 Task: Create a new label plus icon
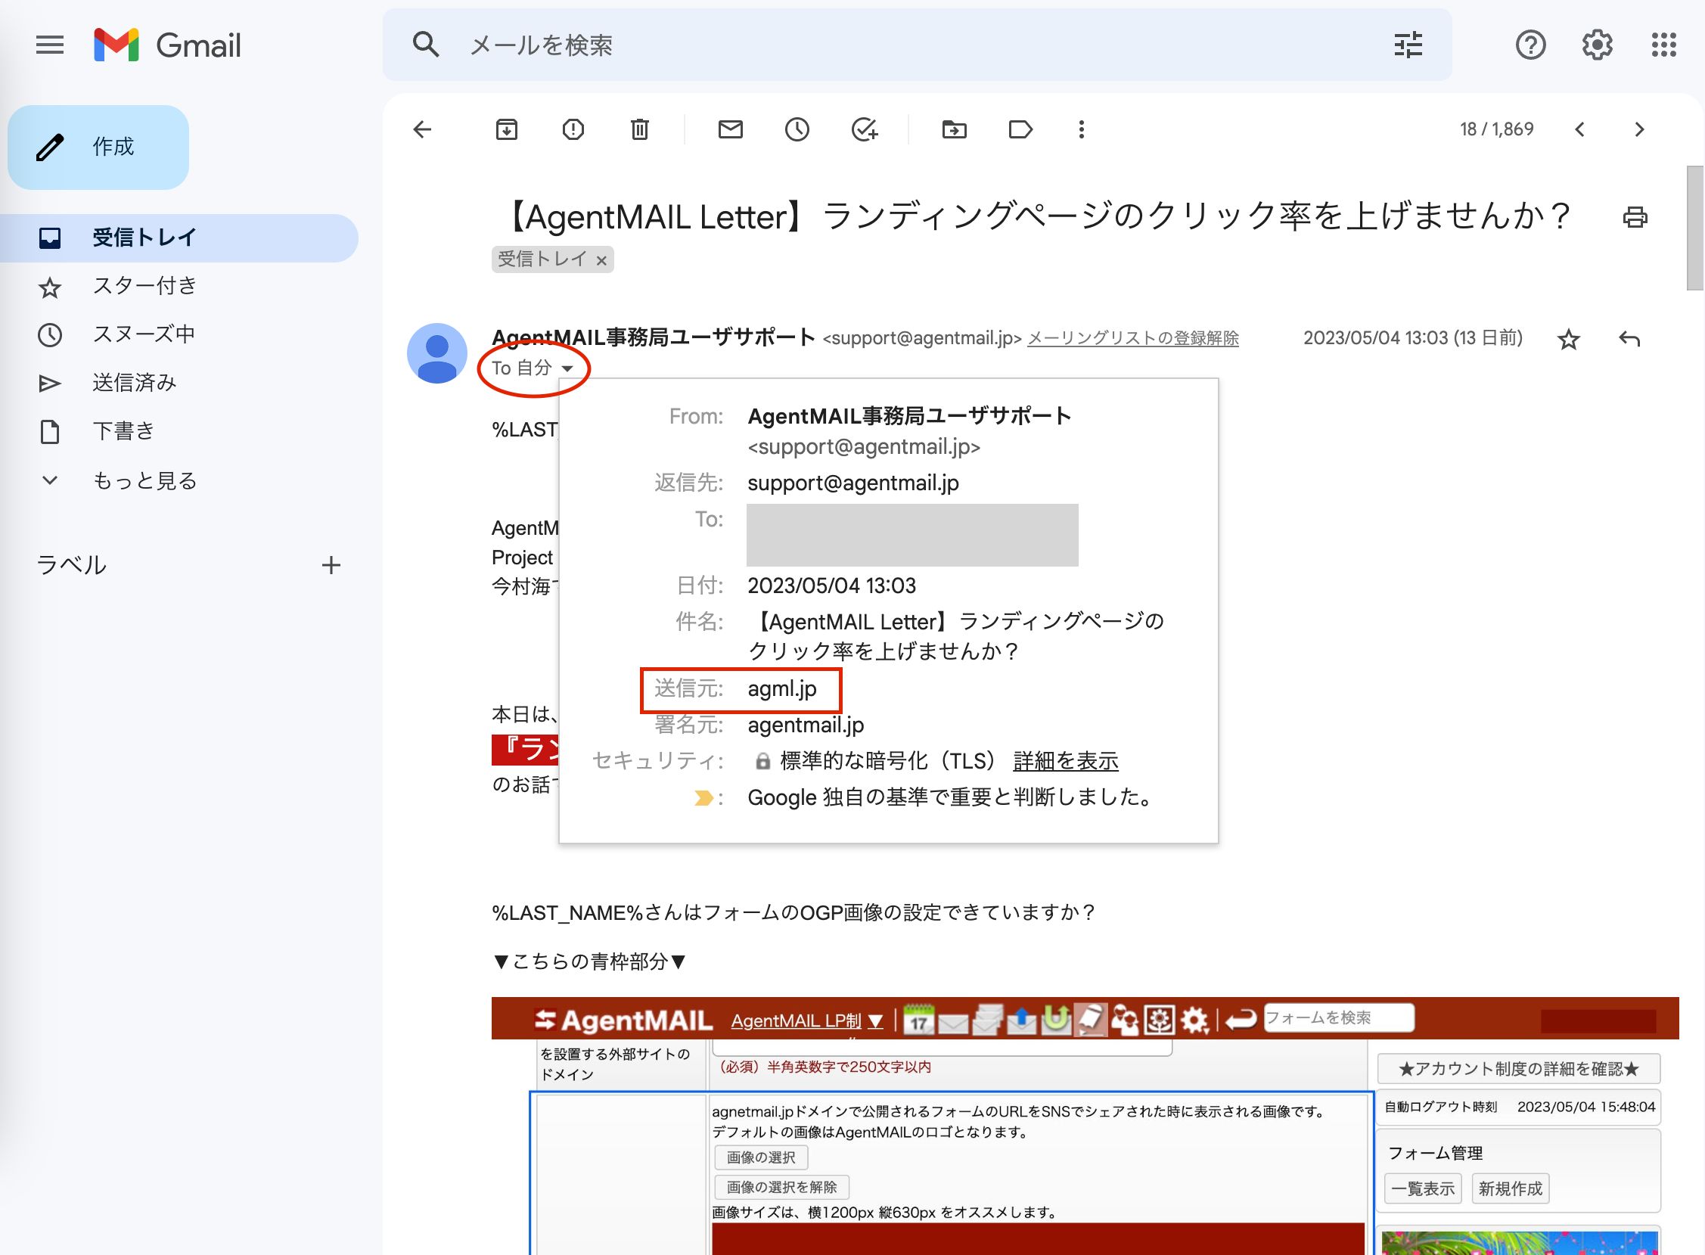tap(331, 564)
